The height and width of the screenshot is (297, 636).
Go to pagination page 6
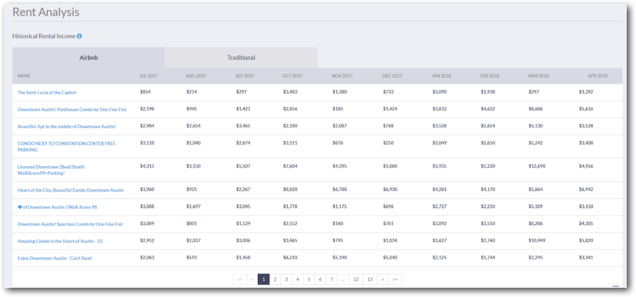320,279
